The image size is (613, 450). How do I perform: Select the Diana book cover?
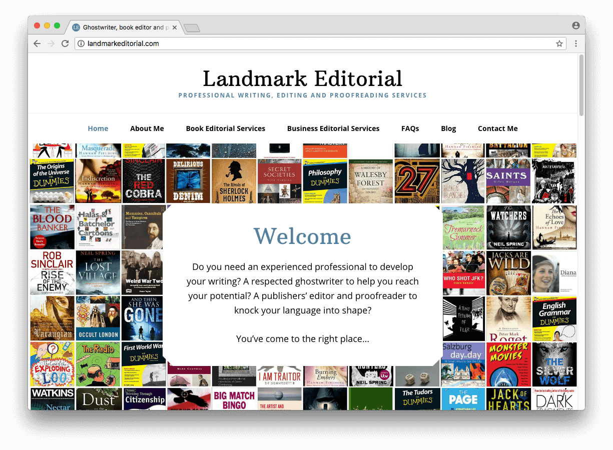(x=554, y=273)
